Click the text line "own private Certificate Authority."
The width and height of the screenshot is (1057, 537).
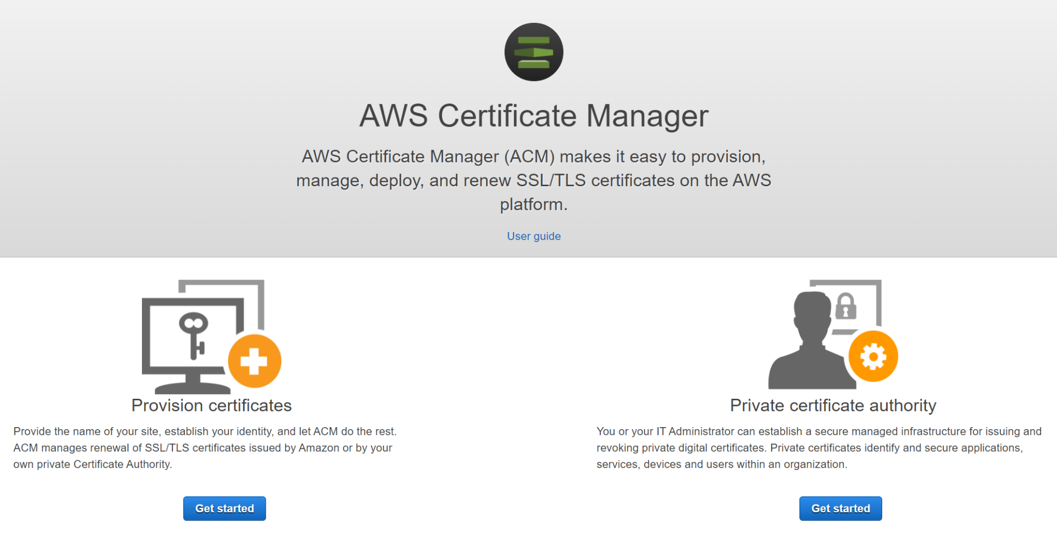pos(93,464)
